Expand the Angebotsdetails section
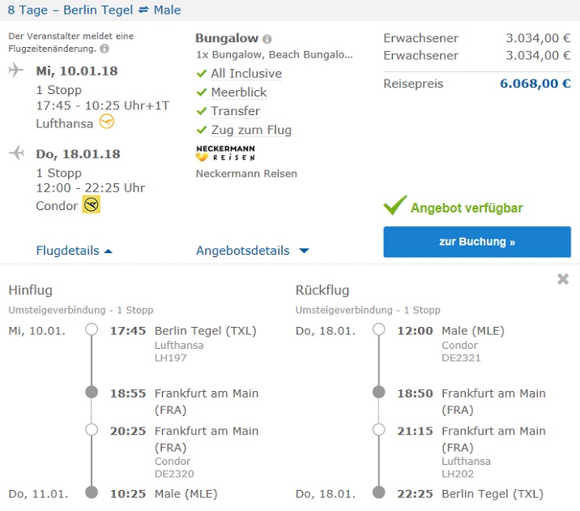580x511 pixels. (x=252, y=251)
